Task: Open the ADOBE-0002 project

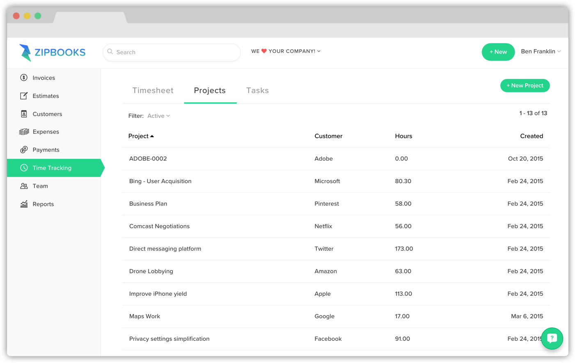Action: [148, 159]
